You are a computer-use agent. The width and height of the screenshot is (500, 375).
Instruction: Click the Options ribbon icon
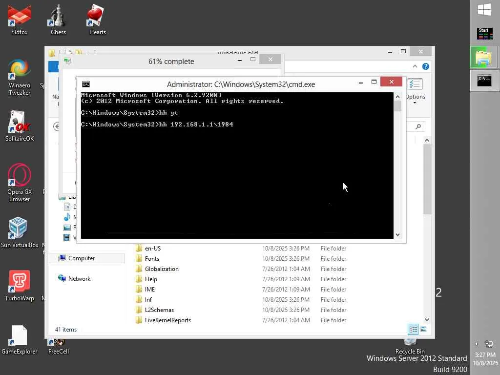pos(415,84)
